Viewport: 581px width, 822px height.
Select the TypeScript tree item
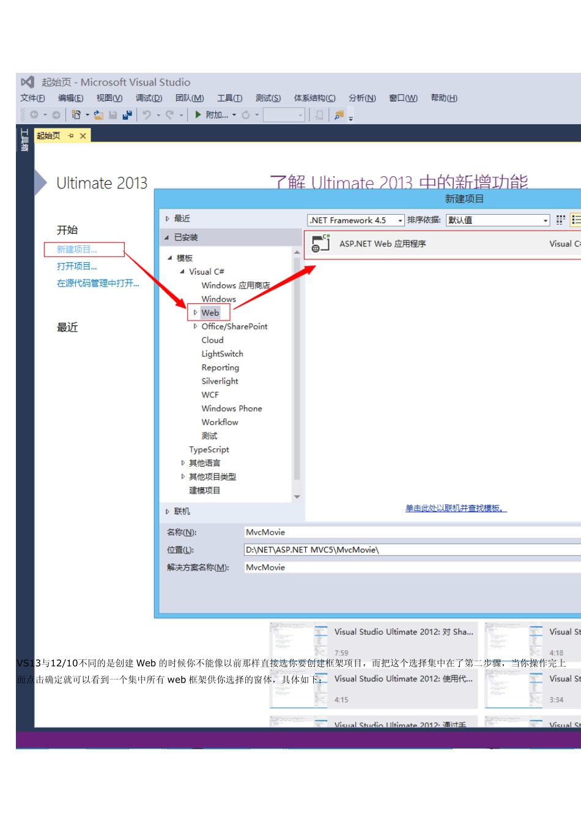click(209, 450)
